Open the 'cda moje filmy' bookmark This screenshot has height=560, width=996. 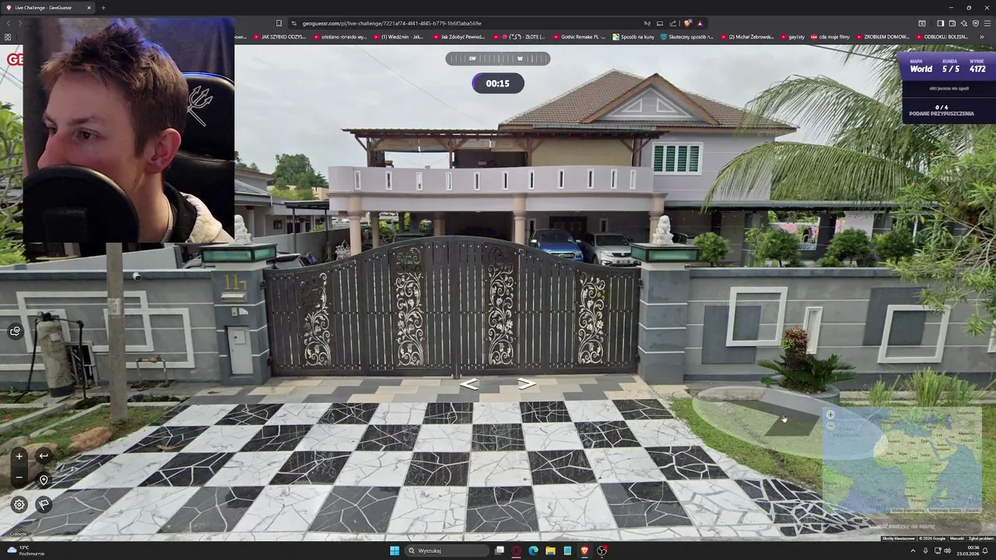830,37
